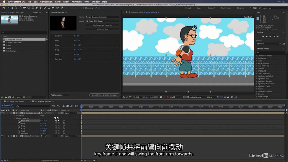Open the Graph Editor icon
The width and height of the screenshot is (288, 162).
pos(76,106)
